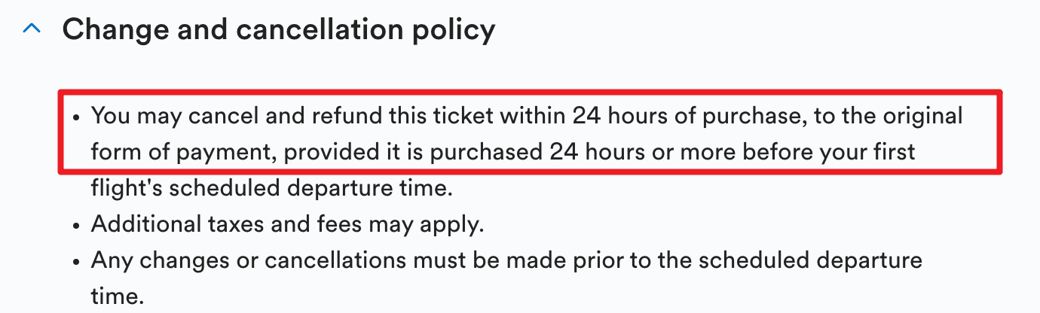Click the word time on the last line
Viewport: 1040px width, 313px height.
(117, 296)
